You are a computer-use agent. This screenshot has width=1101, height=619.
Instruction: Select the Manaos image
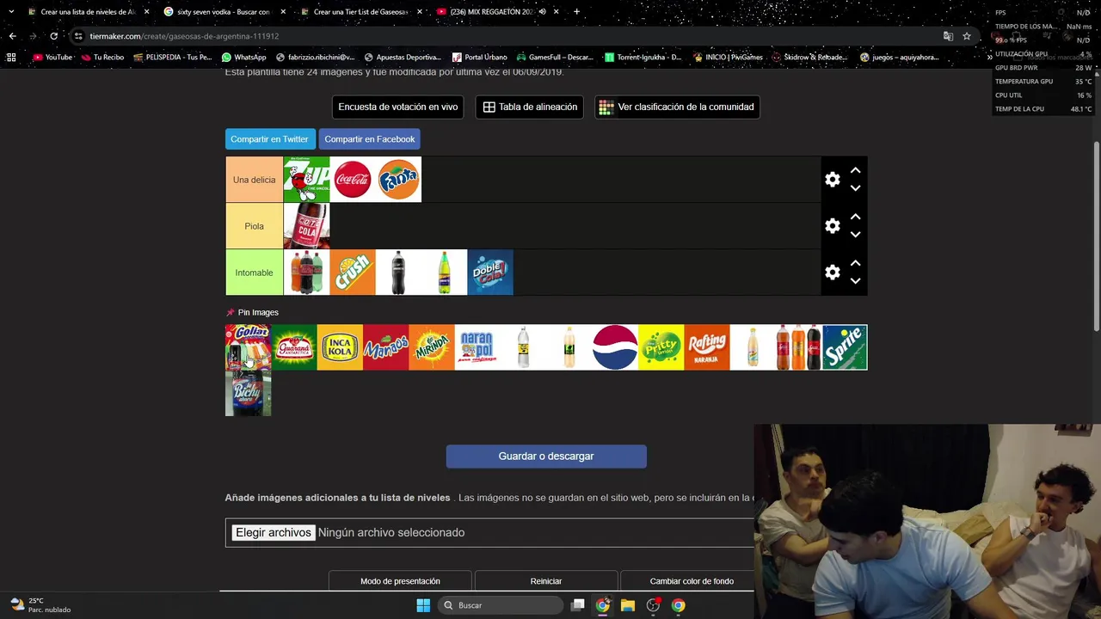385,347
